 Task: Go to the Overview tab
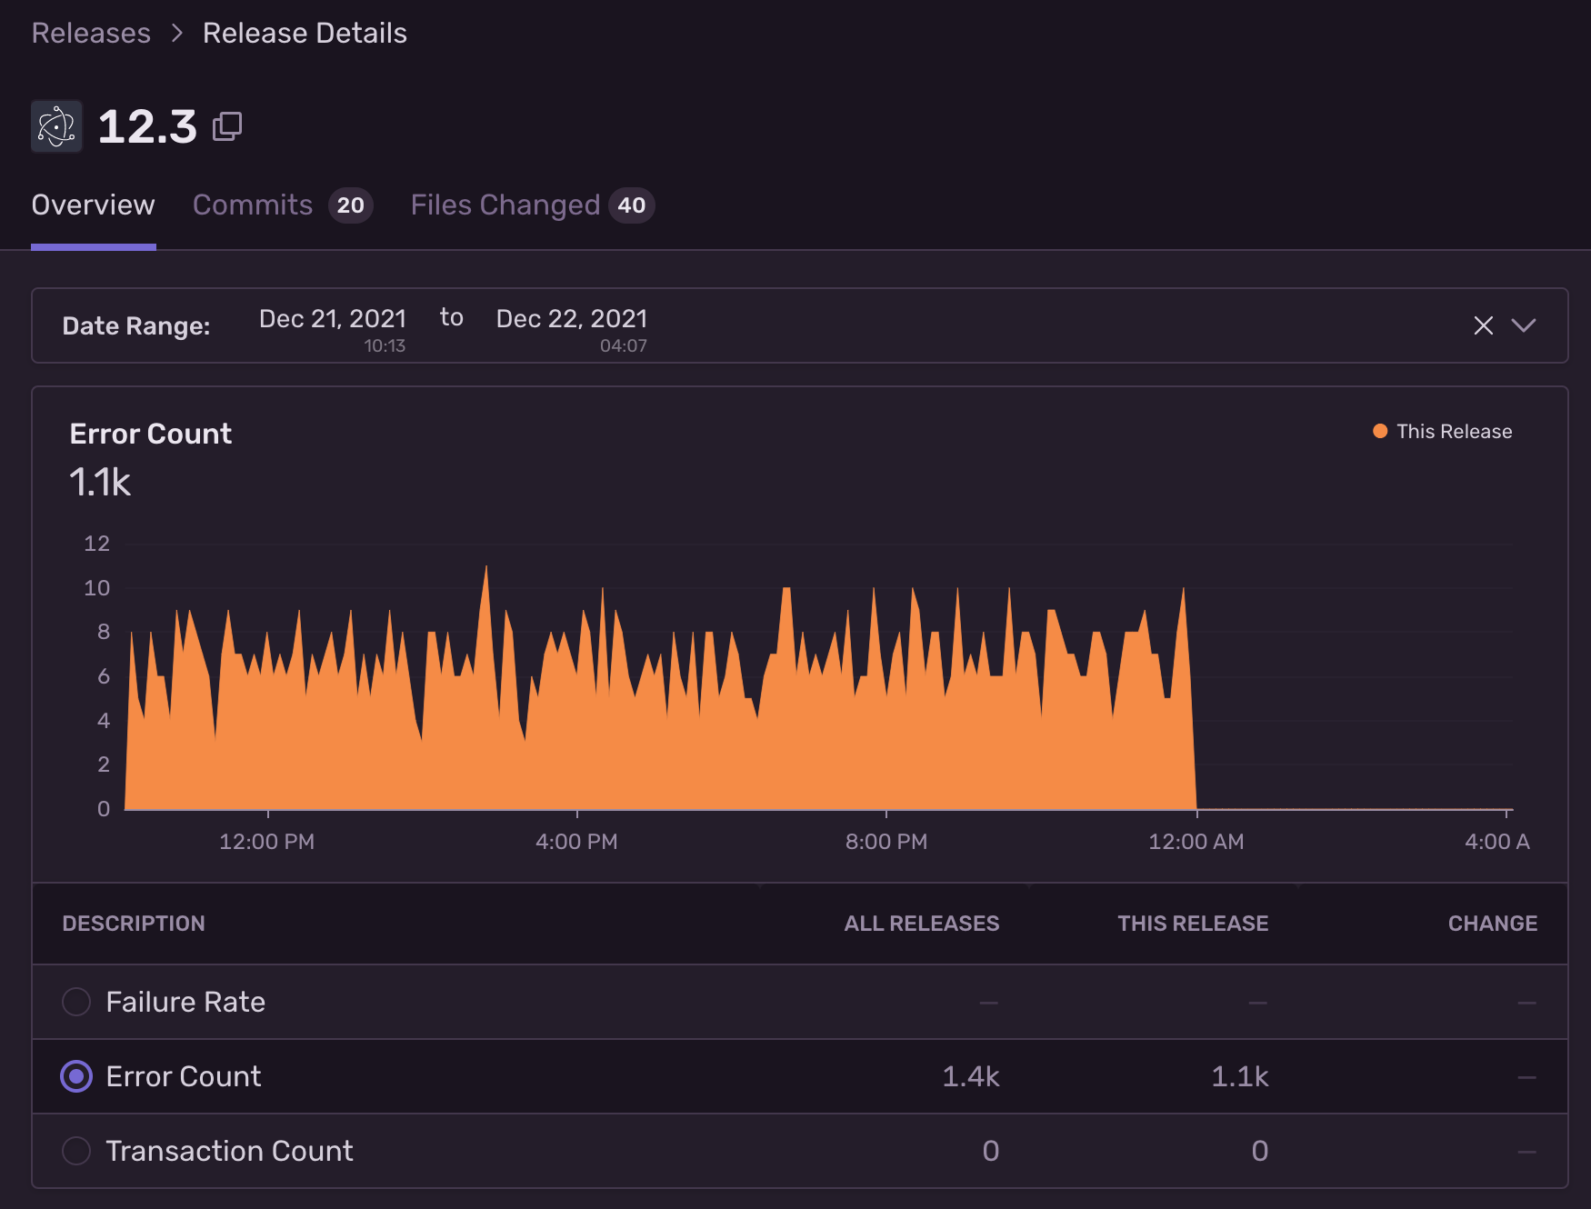pyautogui.click(x=93, y=205)
